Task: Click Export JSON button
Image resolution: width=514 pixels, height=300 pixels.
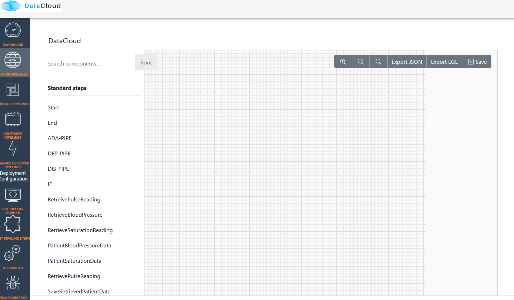Action: coord(407,62)
